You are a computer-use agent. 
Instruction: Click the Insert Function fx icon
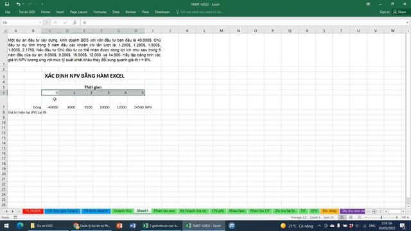[74, 22]
